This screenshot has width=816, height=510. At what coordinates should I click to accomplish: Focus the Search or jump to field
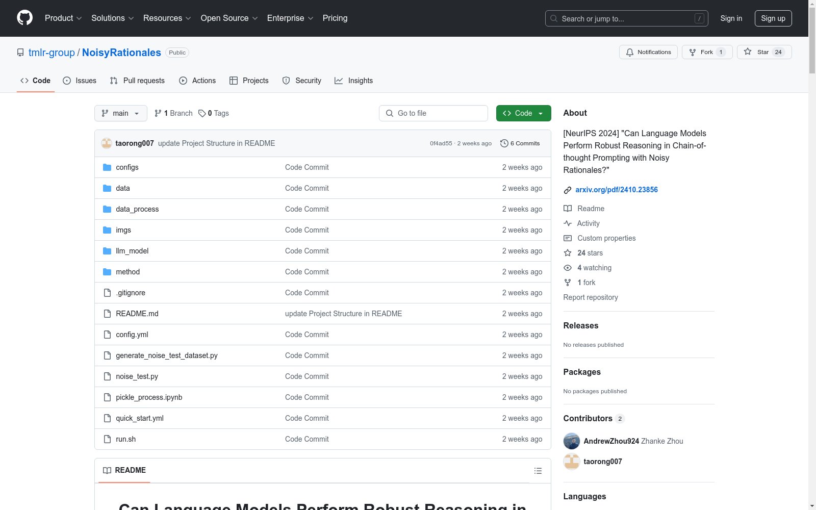tap(627, 18)
